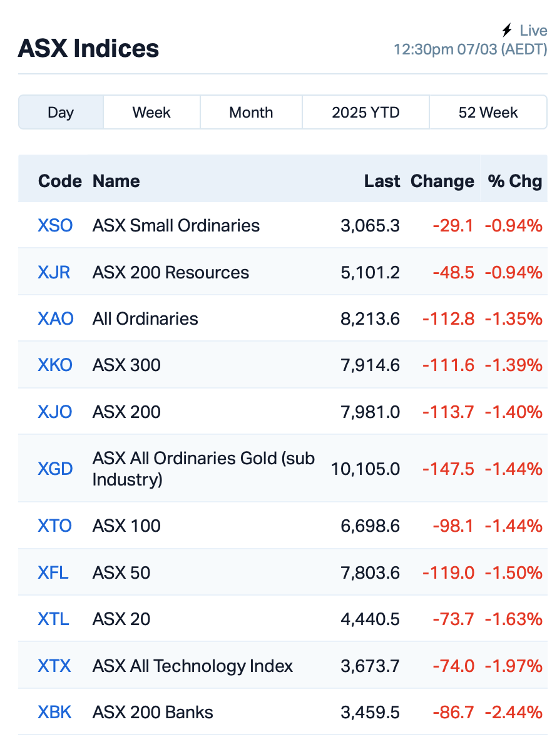Open the XTX technology index link

54,666
